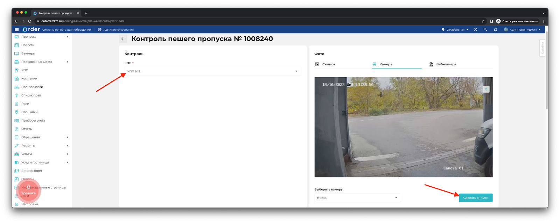Click the hamburger menu icon
Image resolution: width=560 pixels, height=223 pixels.
[16, 30]
